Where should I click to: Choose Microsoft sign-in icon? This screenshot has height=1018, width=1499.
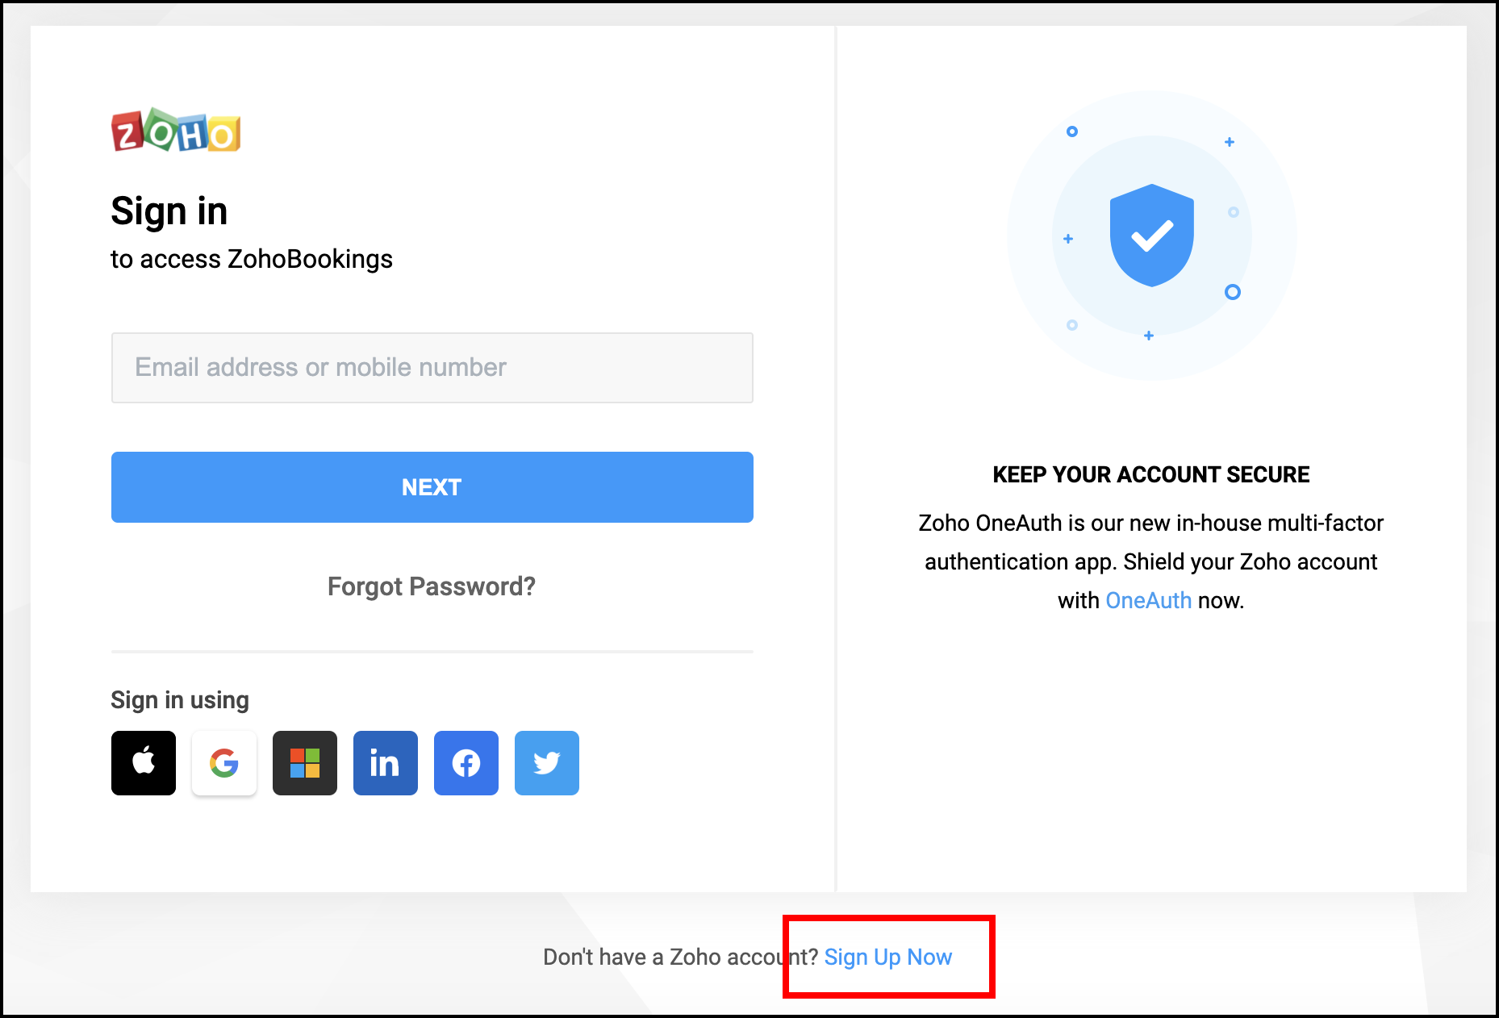[305, 763]
